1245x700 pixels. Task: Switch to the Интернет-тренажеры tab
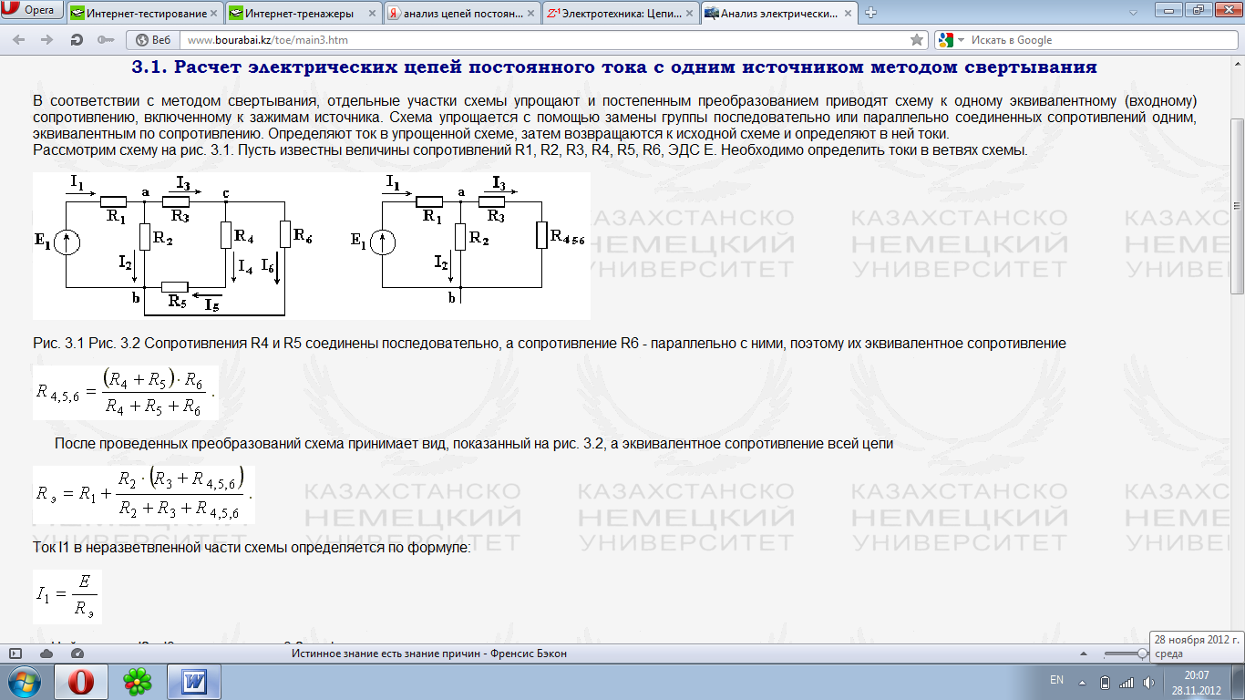coord(302,14)
